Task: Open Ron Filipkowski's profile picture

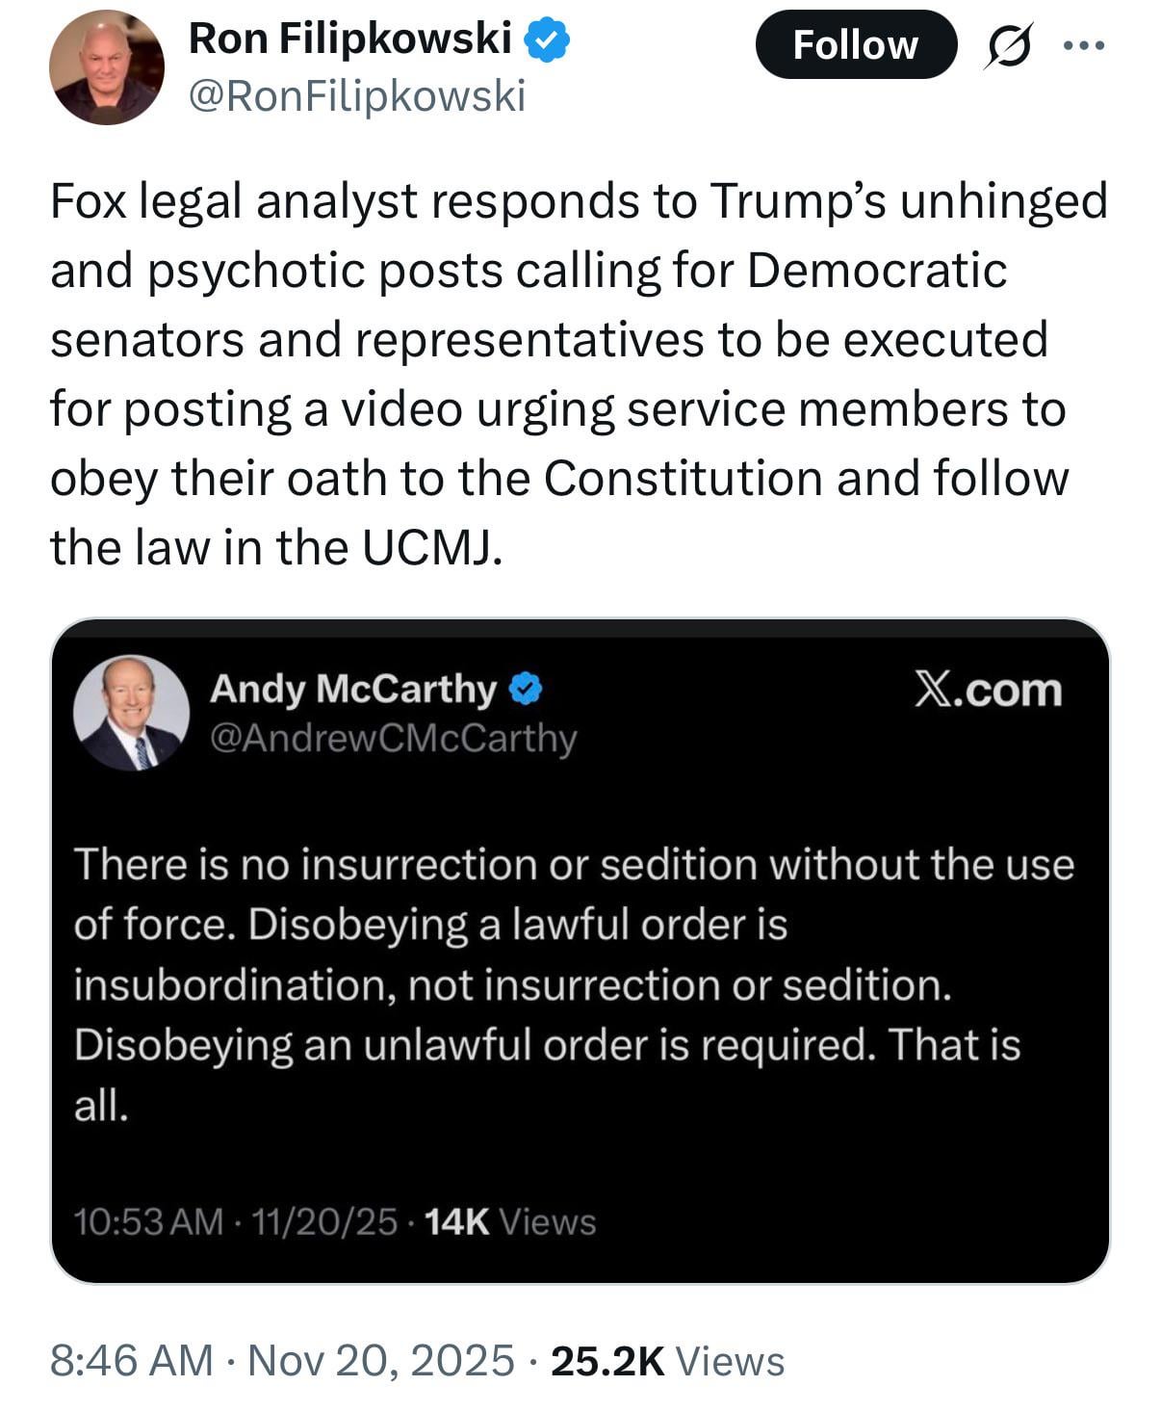Action: pyautogui.click(x=106, y=67)
